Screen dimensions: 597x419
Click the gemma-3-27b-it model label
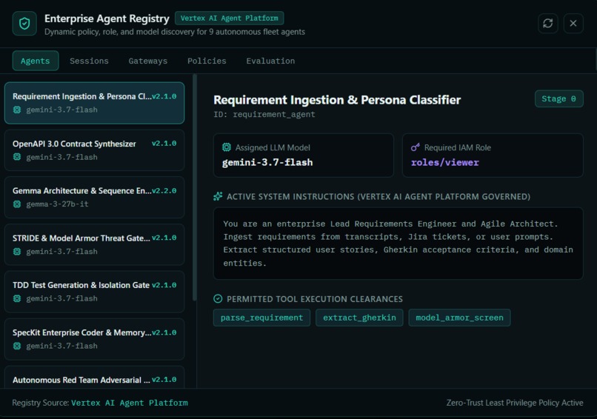[x=57, y=204]
